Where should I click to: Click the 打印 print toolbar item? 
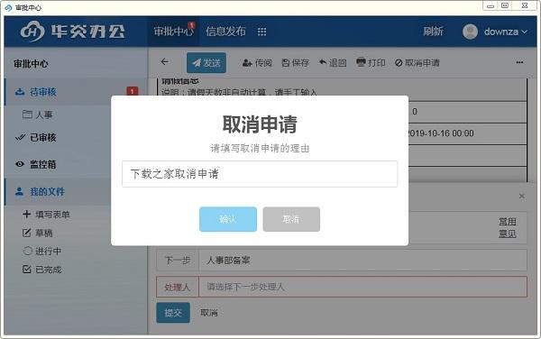[x=371, y=62]
